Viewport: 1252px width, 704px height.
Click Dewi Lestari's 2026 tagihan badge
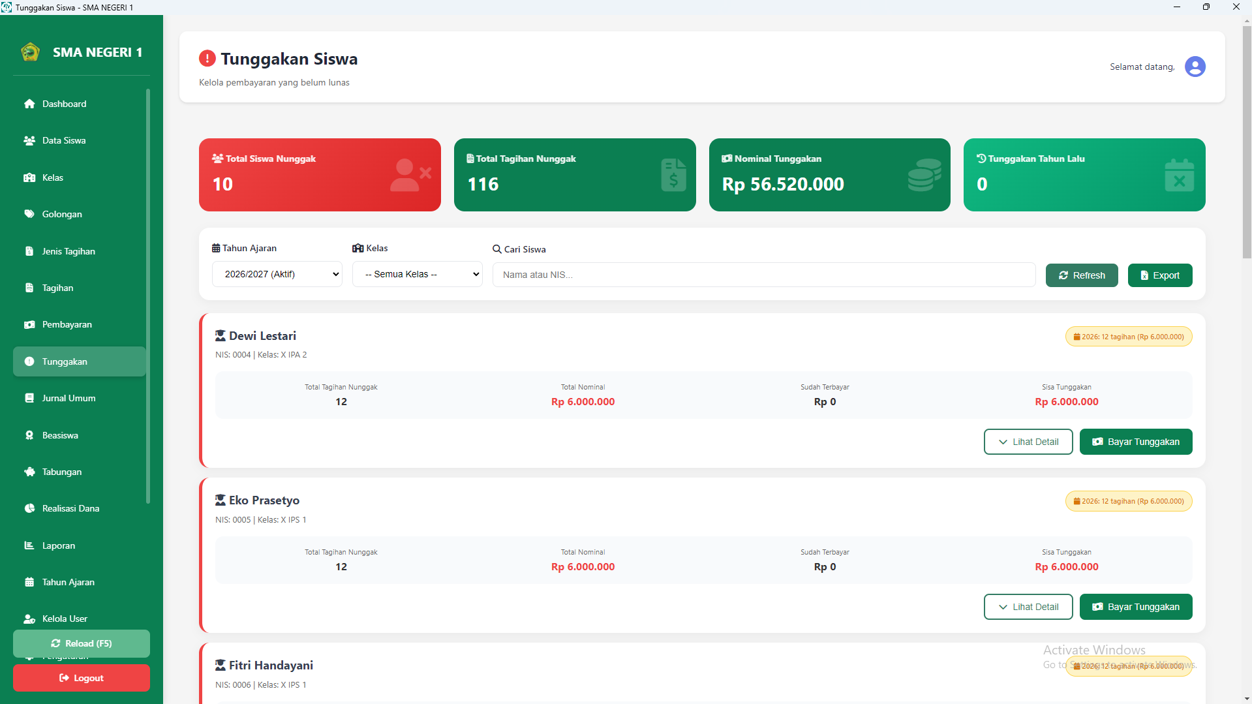point(1129,337)
